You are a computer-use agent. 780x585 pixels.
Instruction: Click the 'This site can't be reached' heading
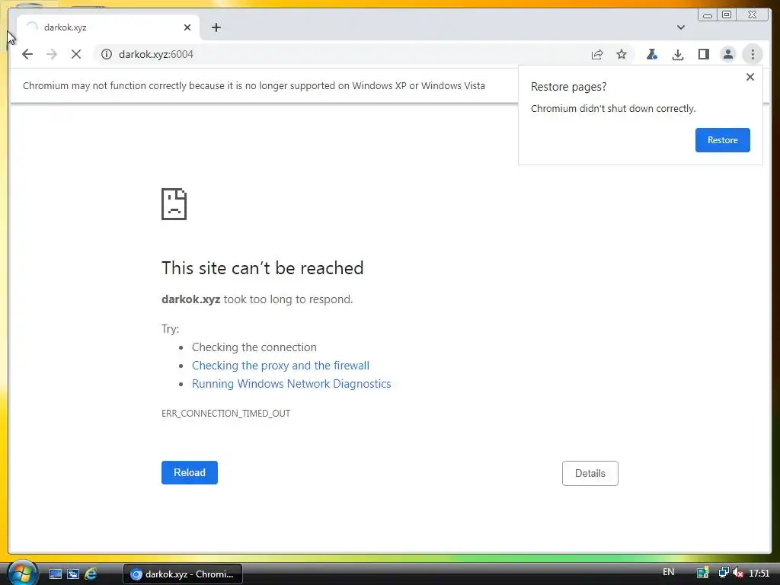pyautogui.click(x=263, y=268)
